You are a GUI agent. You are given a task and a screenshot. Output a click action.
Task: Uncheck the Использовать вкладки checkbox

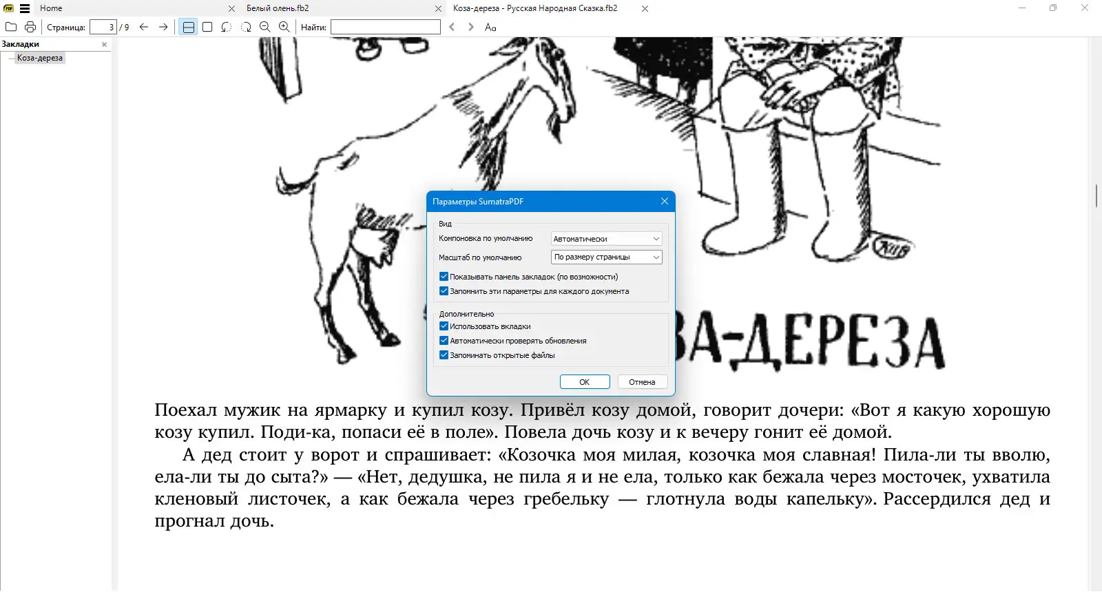pos(444,326)
